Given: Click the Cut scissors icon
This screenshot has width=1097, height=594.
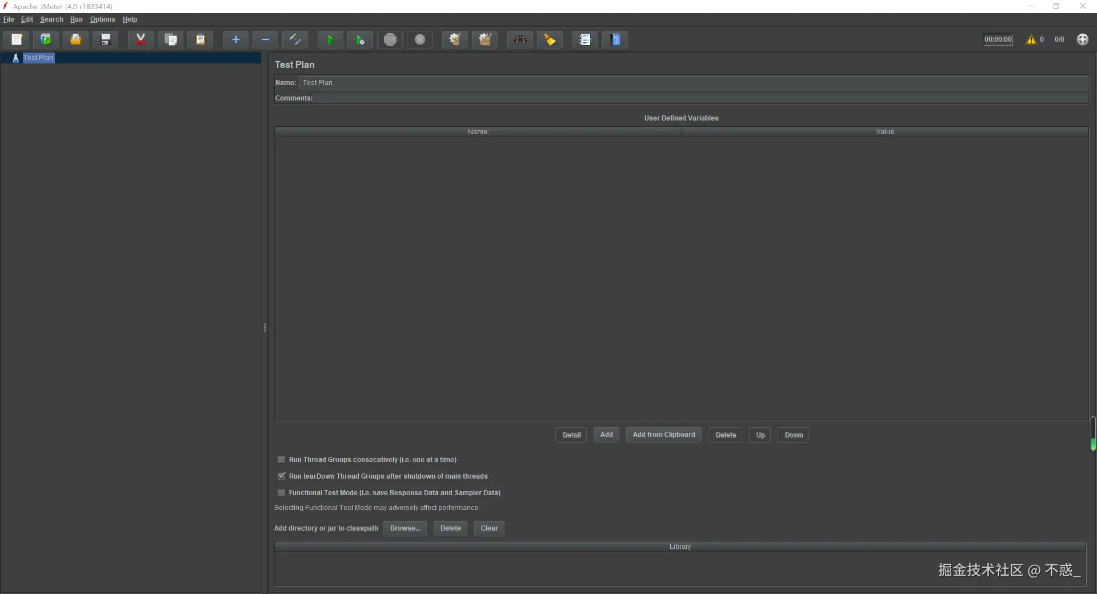Looking at the screenshot, I should pyautogui.click(x=141, y=39).
